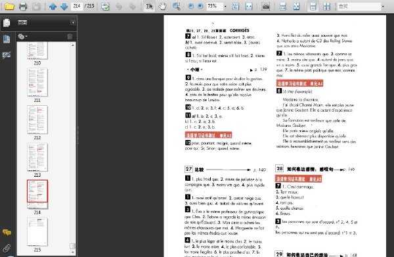Click the Open file folder icon

(x=10, y=7)
